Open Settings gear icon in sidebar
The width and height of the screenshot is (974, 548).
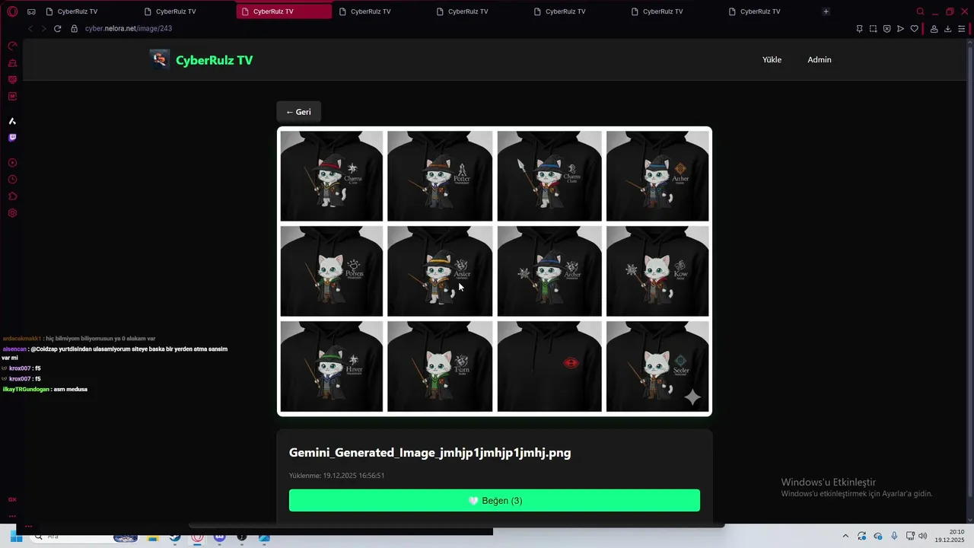(12, 213)
